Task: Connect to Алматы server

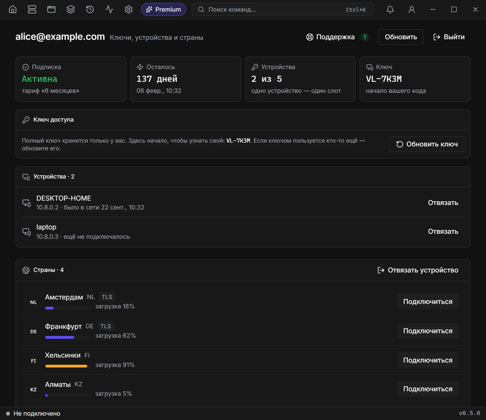Action: (428, 389)
